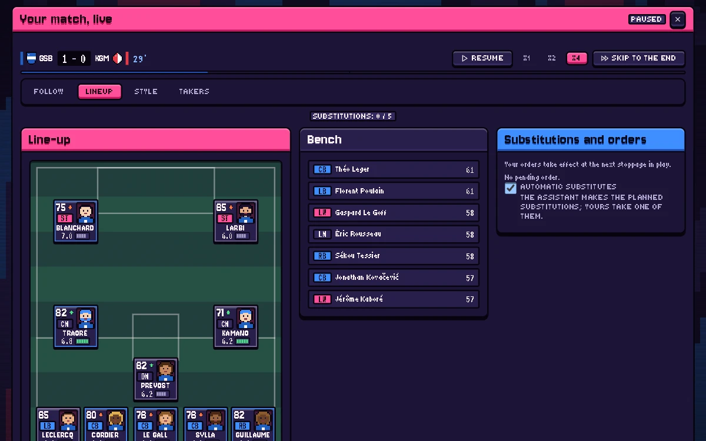Click the RB badge beside Sékou Tessier
The width and height of the screenshot is (706, 441).
click(322, 256)
